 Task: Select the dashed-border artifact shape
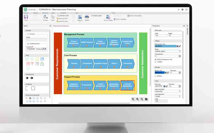pos(33,88)
